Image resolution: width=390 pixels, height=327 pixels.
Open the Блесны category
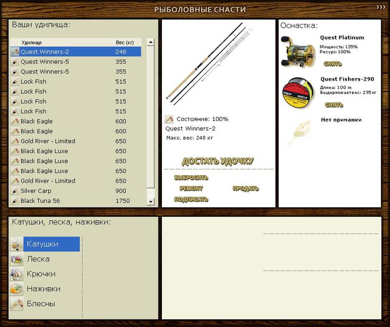(41, 304)
